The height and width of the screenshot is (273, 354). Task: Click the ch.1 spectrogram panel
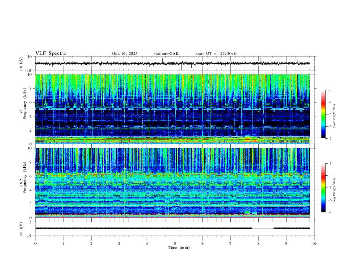(173, 109)
